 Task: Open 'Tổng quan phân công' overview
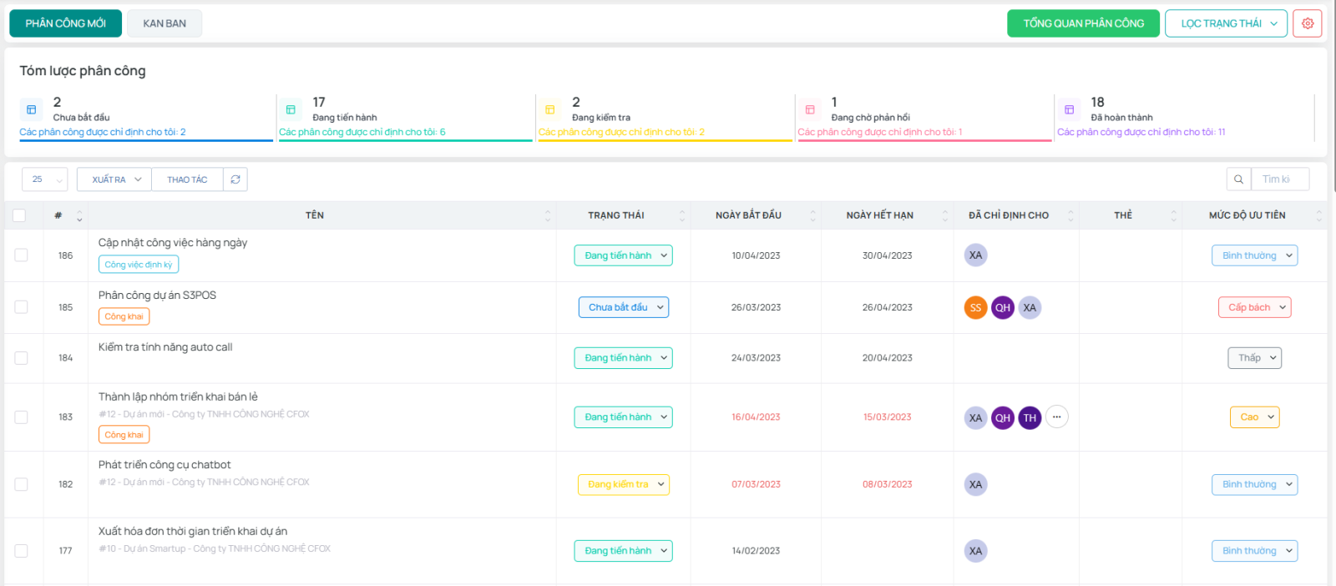tap(1083, 23)
